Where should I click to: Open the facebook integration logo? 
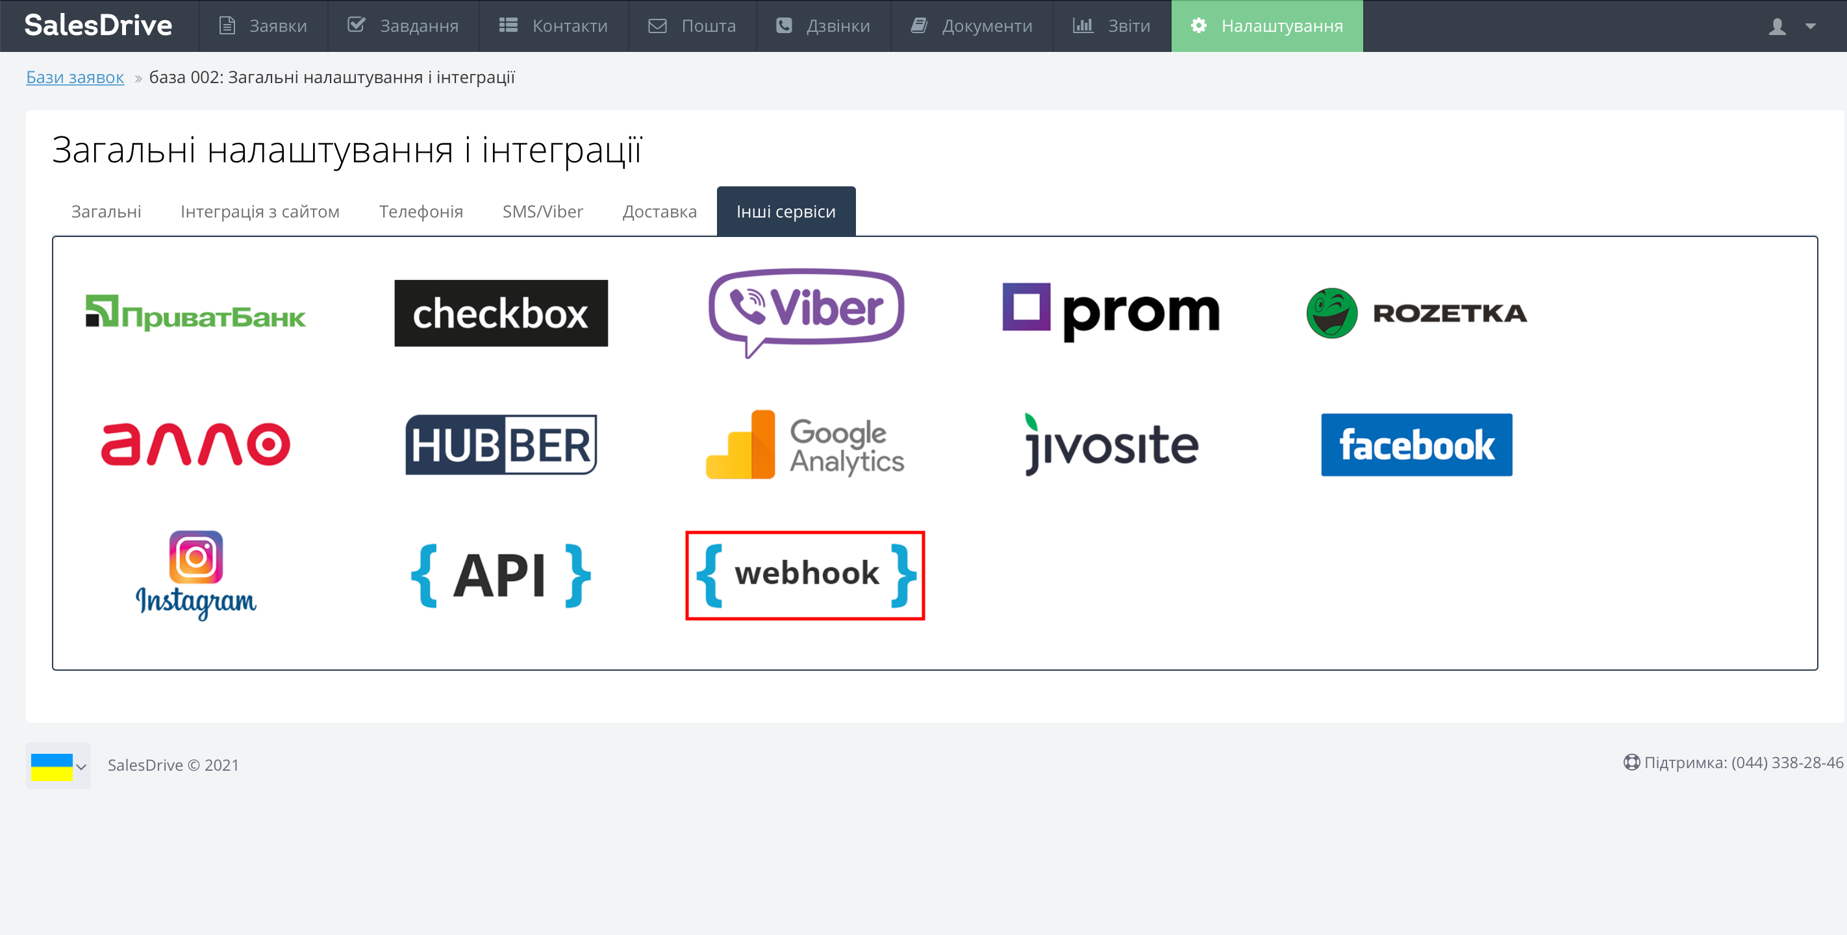(1417, 445)
